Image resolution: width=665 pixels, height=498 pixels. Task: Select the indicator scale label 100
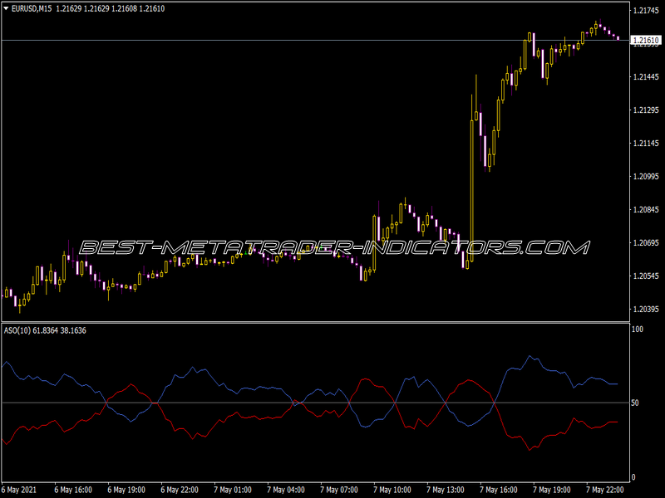click(x=638, y=330)
